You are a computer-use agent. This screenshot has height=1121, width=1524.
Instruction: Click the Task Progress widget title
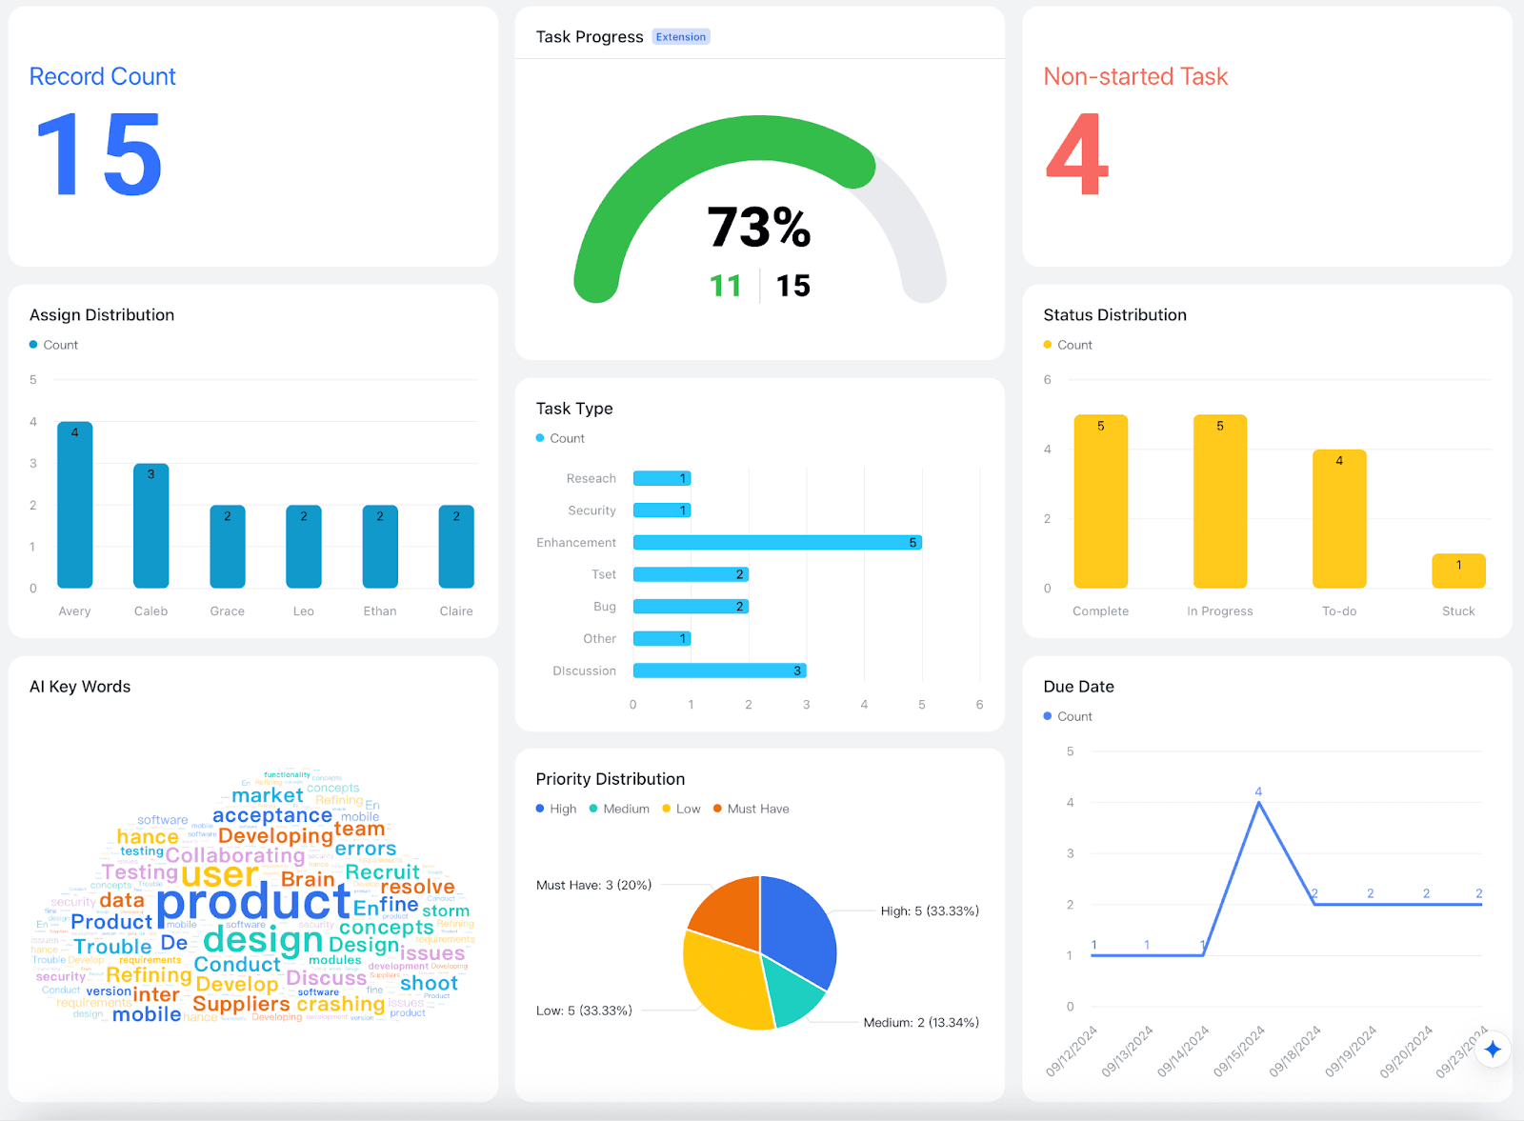click(590, 37)
